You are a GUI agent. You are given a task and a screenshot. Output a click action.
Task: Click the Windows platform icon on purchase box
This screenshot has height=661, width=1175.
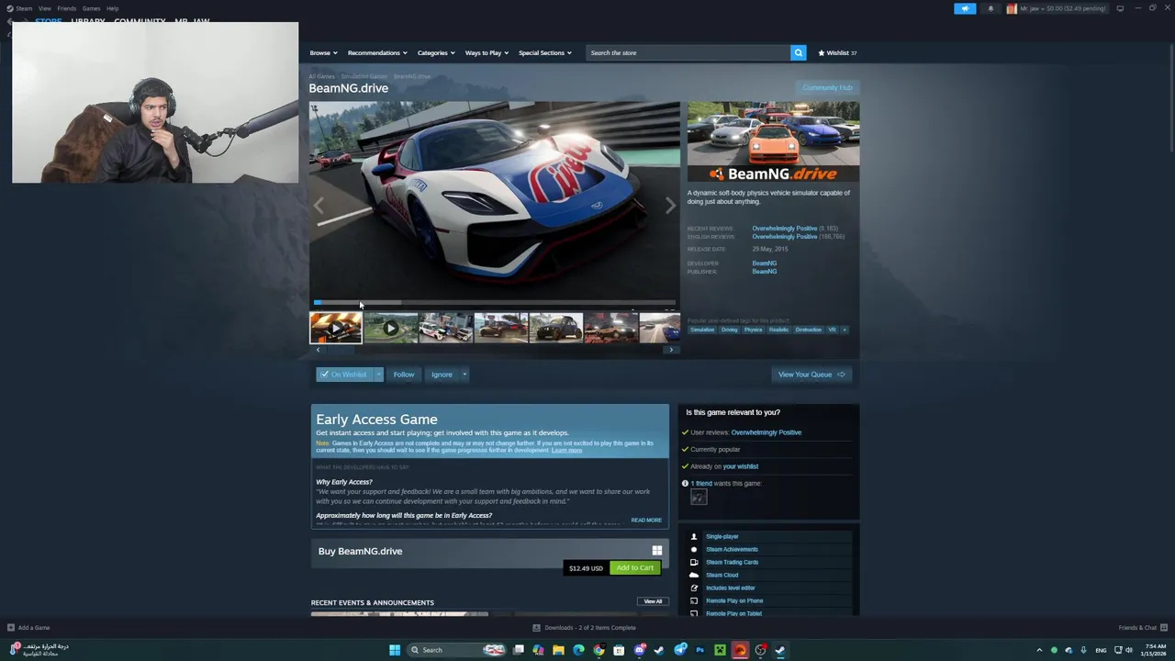pos(657,551)
